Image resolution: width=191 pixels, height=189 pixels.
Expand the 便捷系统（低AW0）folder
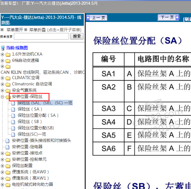(x=2, y=172)
